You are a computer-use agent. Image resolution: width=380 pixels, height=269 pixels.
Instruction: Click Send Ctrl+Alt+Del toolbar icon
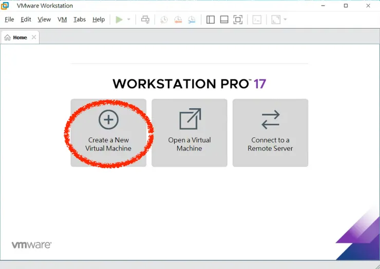click(x=145, y=19)
